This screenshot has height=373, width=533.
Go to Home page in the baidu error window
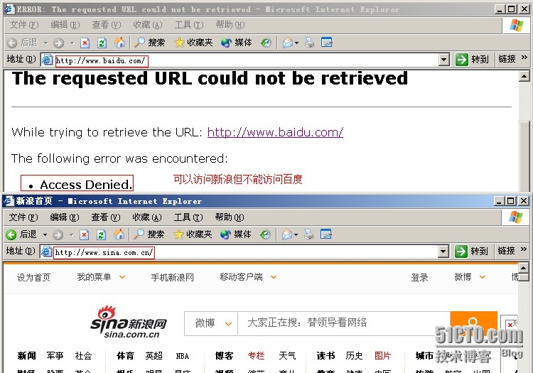pos(119,43)
